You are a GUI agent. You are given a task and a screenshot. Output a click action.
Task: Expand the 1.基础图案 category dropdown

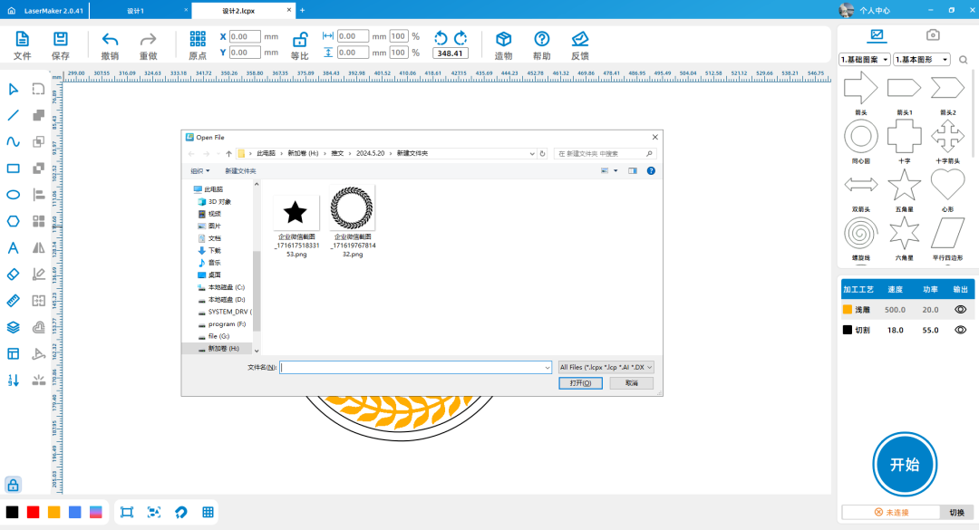click(865, 60)
